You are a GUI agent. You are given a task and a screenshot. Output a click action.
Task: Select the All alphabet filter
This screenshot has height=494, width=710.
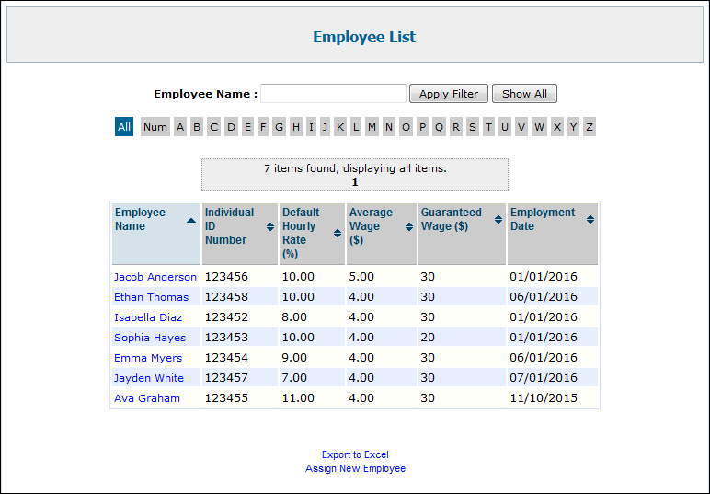[x=124, y=127]
